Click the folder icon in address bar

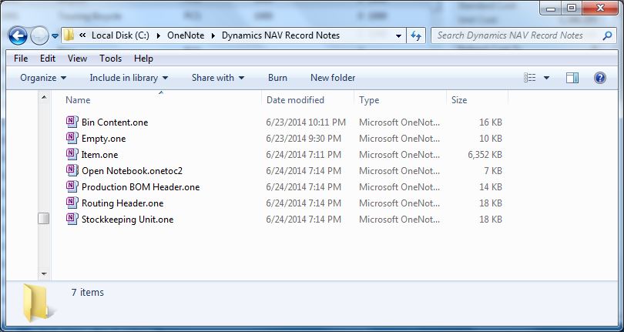point(69,35)
